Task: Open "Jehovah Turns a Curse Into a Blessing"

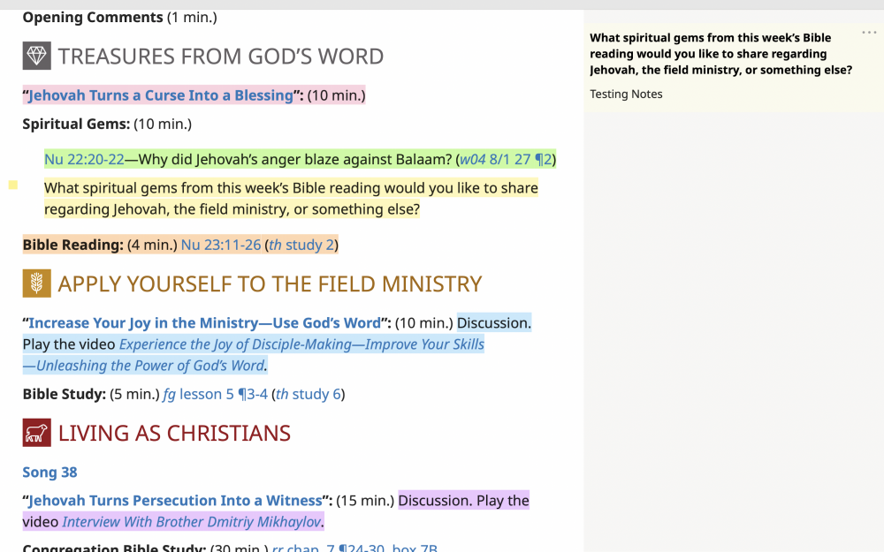Action: point(160,95)
